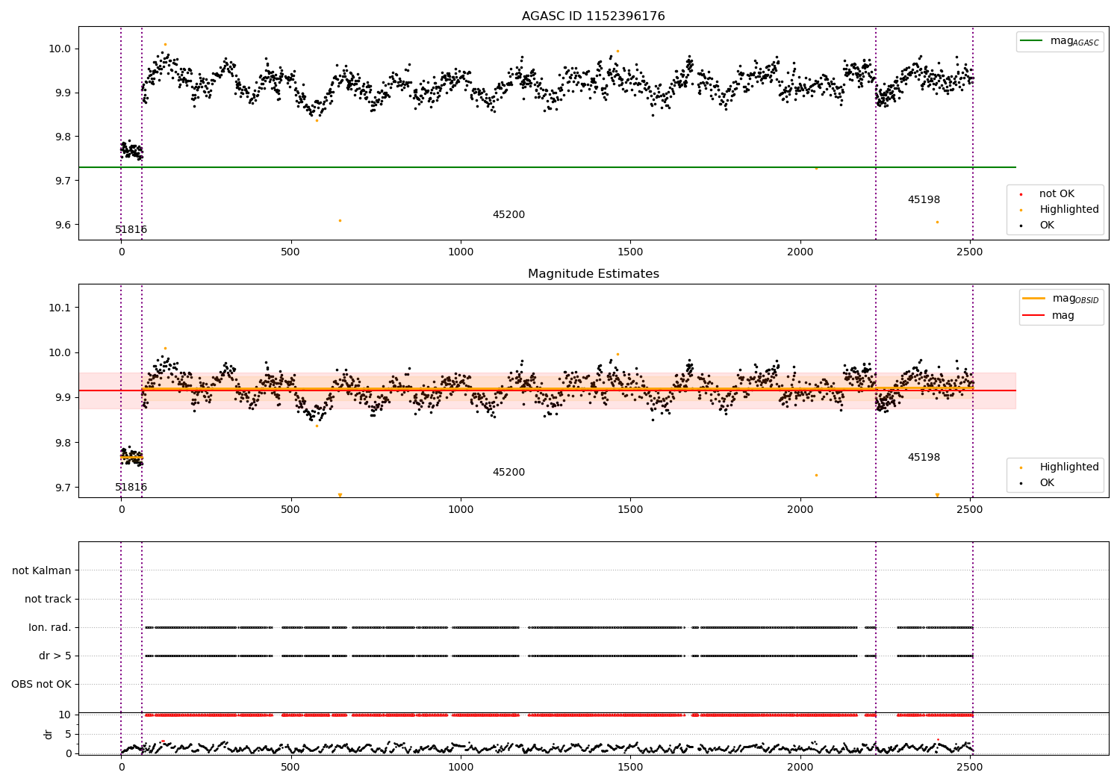Screen dimensions: 1120x784
Task: Click the '45198' annotation in the AGASC plot
Action: [924, 200]
